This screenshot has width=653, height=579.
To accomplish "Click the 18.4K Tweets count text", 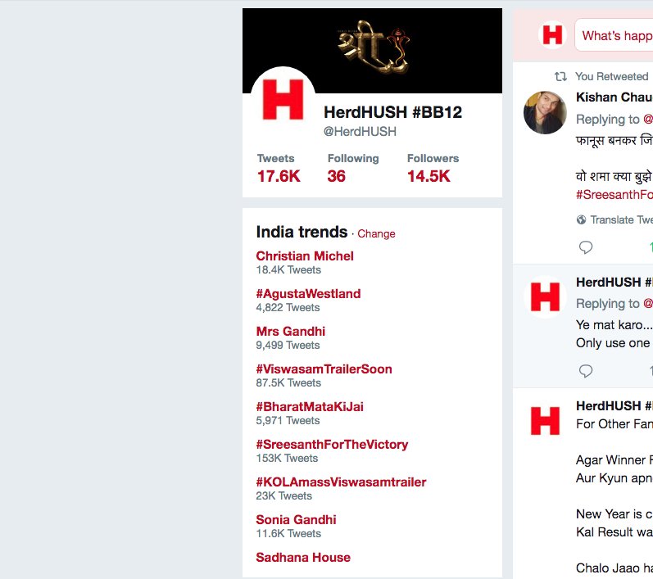I will click(288, 270).
